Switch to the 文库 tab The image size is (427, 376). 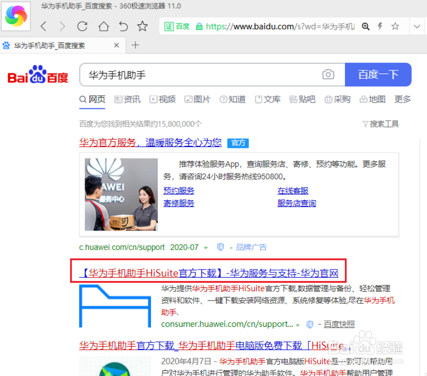pos(268,99)
